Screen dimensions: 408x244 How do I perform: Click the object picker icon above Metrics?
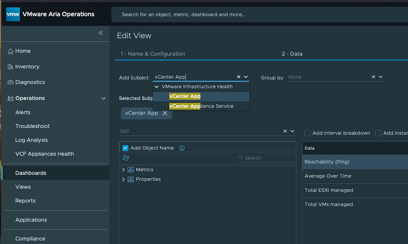click(126, 158)
